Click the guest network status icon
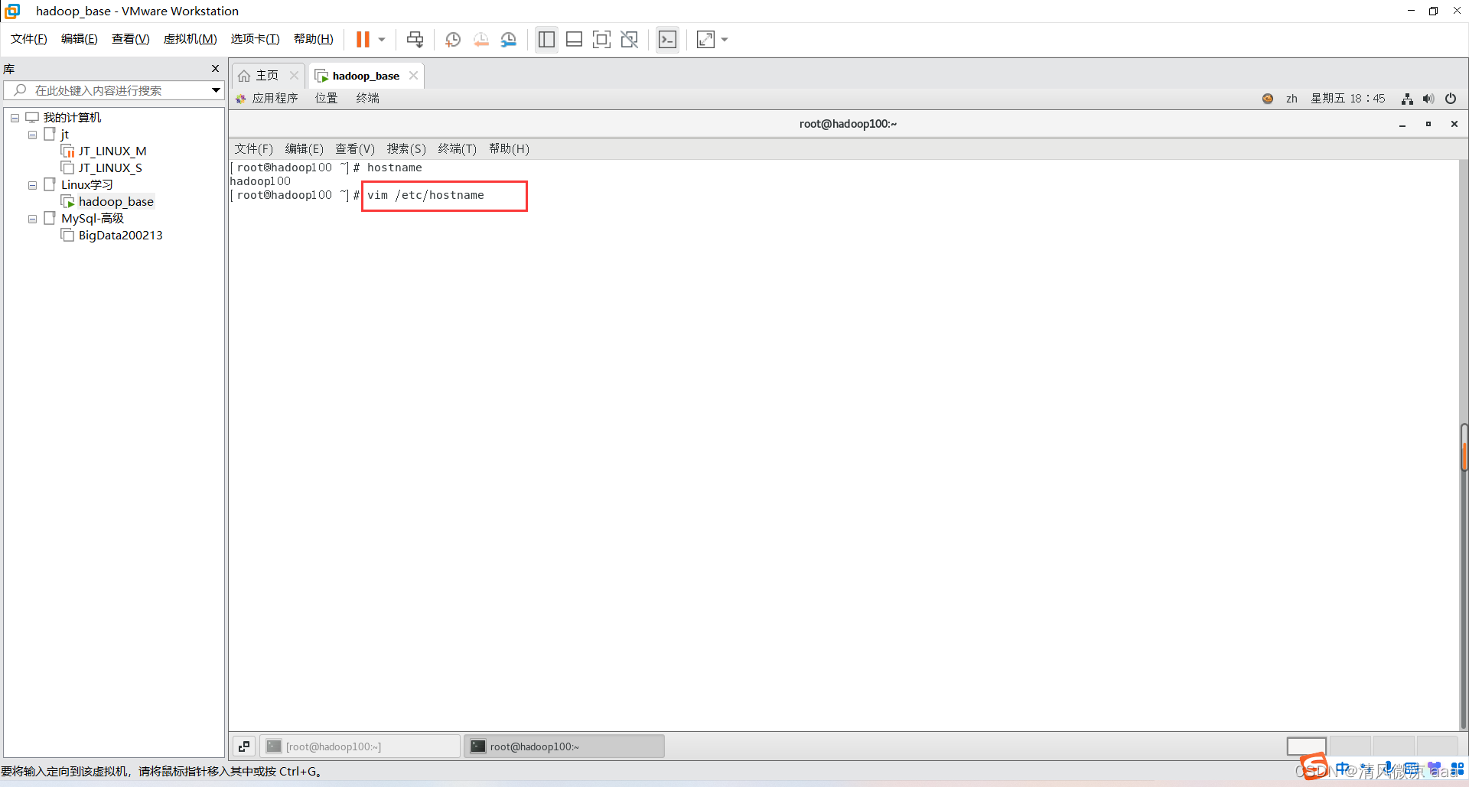Viewport: 1469px width, 787px height. [1407, 99]
